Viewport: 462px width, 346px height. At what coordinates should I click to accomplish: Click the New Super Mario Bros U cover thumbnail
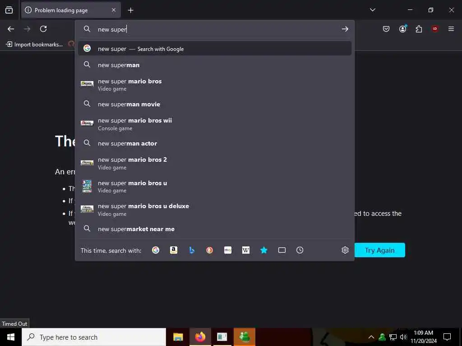(87, 186)
